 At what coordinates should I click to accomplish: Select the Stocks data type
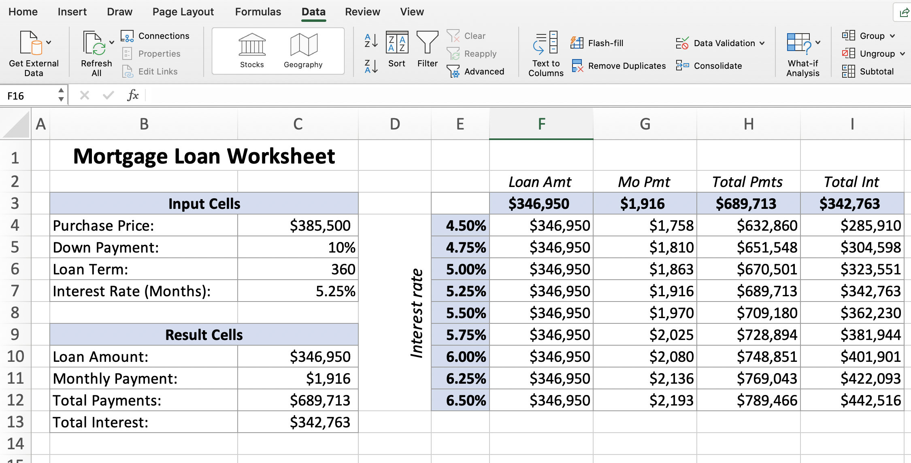(252, 51)
